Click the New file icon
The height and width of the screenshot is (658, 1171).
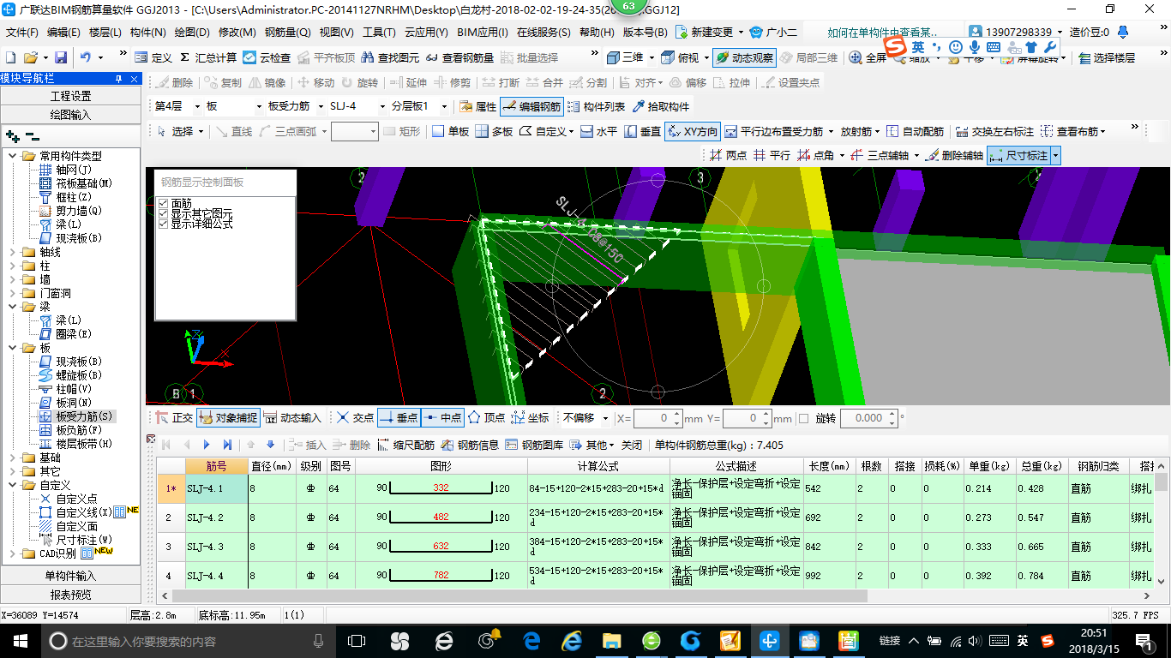pyautogui.click(x=11, y=57)
